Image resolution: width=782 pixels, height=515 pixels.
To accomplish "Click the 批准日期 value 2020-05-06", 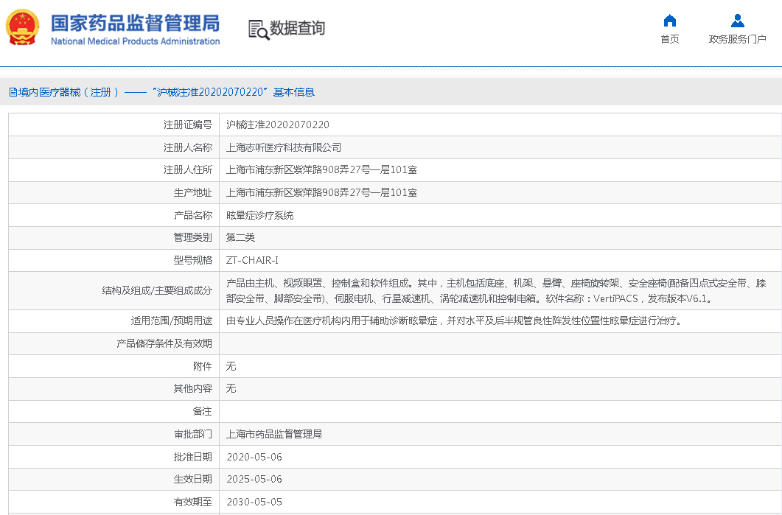I will click(x=254, y=457).
